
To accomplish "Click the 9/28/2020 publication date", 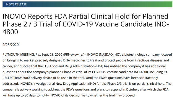I will pyautogui.click(x=11, y=45).
